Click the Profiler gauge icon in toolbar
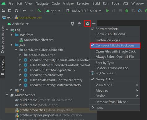The height and width of the screenshot is (120, 147). coord(140,11)
